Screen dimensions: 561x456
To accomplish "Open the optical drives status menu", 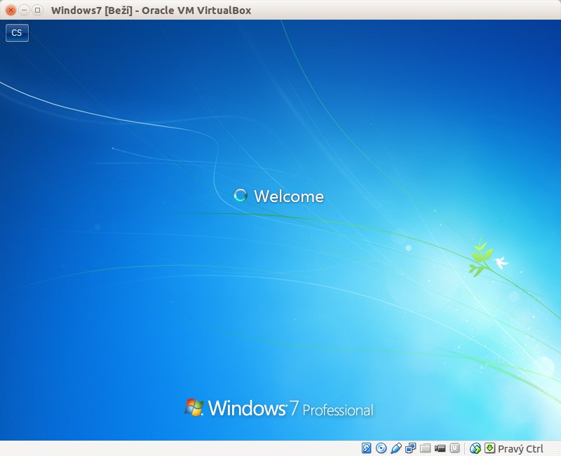I will [381, 448].
